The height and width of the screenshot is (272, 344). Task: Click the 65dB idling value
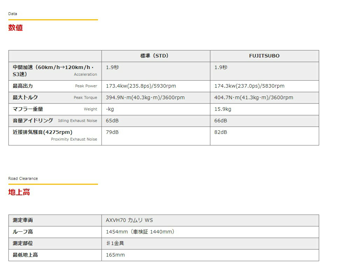(112, 121)
